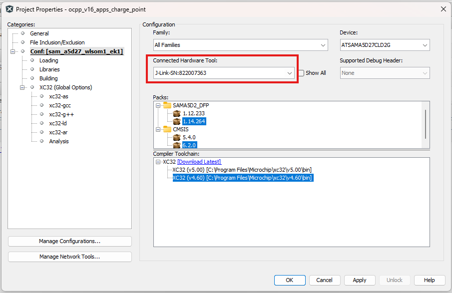Open the xc32-g++ settings
This screenshot has width=452, height=293.
click(61, 114)
